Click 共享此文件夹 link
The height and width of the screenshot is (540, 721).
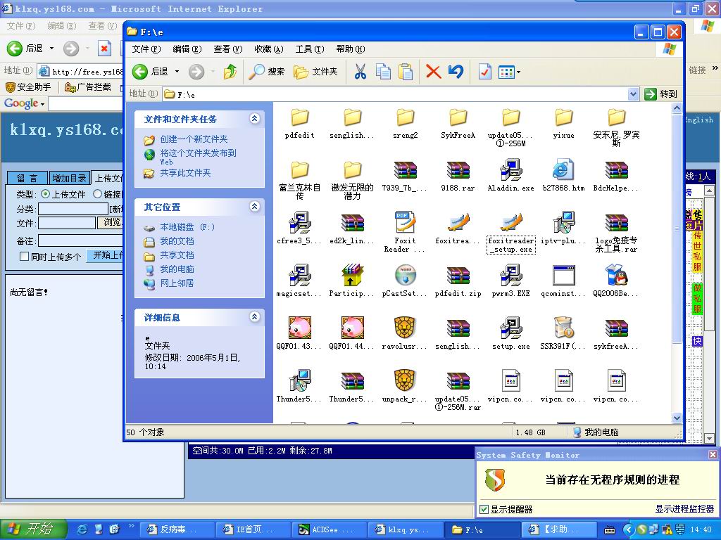click(x=185, y=173)
